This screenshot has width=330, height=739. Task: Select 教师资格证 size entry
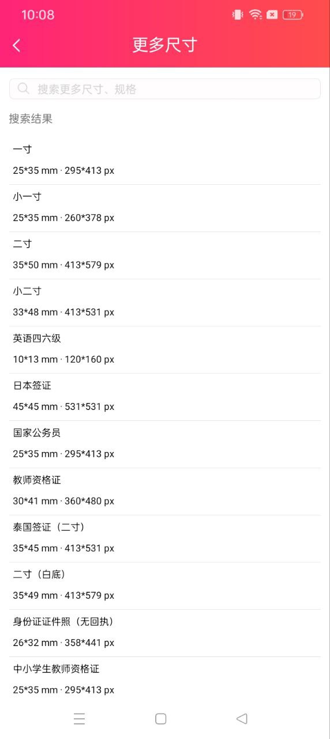point(165,492)
